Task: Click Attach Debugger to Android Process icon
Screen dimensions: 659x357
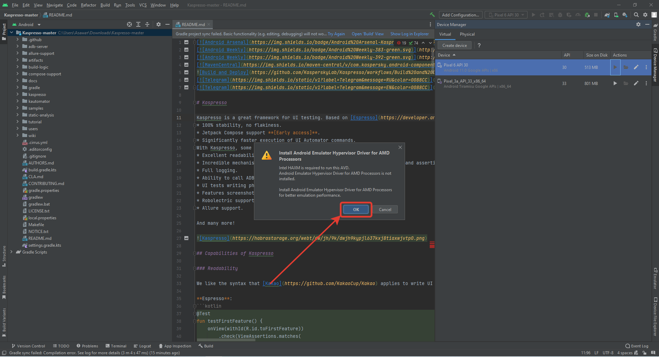Action: 587,15
